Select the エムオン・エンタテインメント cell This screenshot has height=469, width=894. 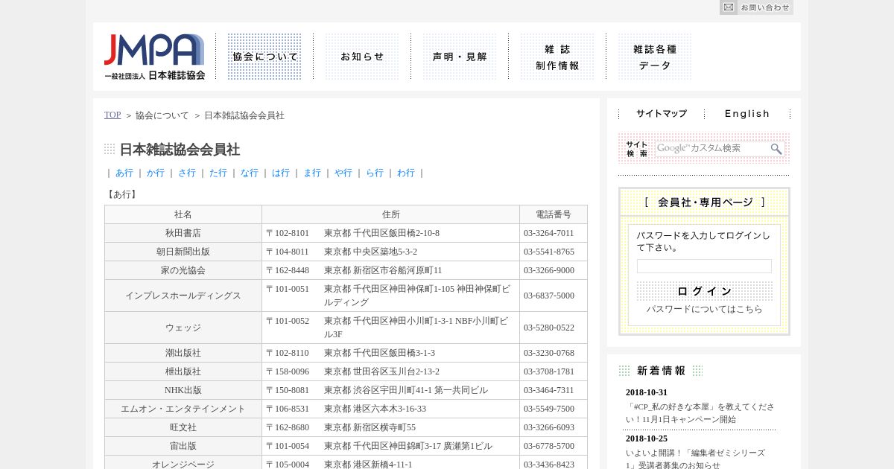[183, 409]
